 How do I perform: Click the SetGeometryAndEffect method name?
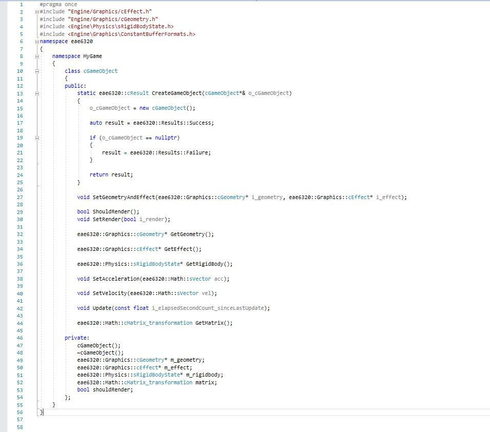point(124,198)
